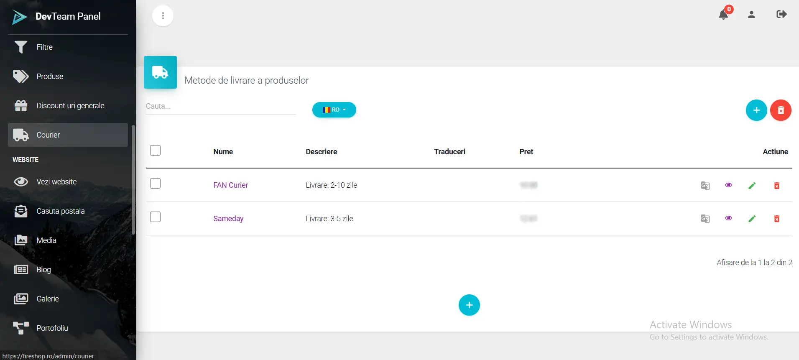
Task: Click the three-dot menu toggle button
Action: pos(163,16)
